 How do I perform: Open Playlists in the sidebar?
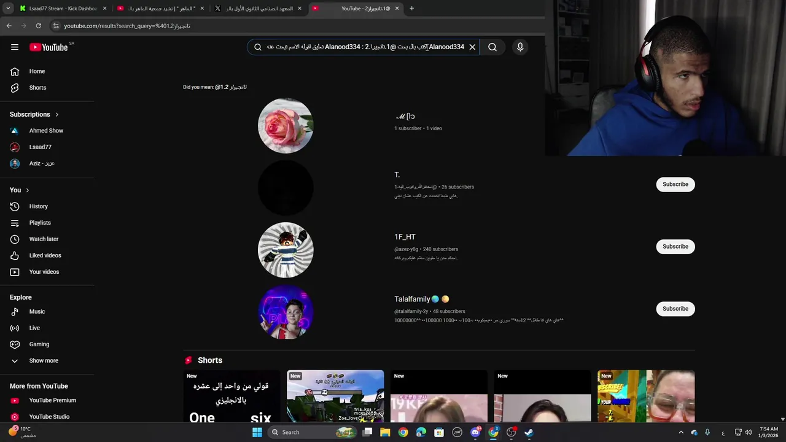(x=40, y=223)
